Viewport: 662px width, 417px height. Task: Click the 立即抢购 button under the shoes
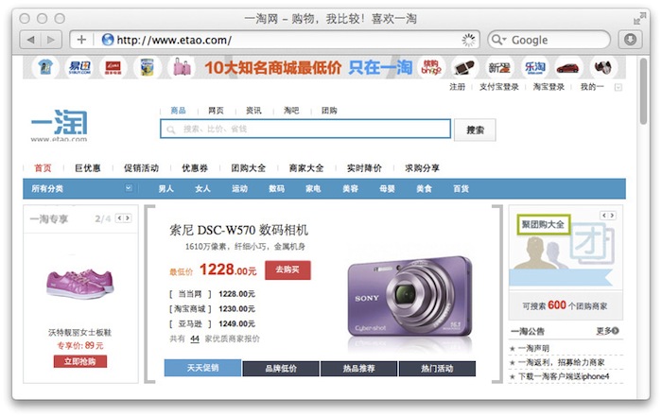tap(80, 361)
